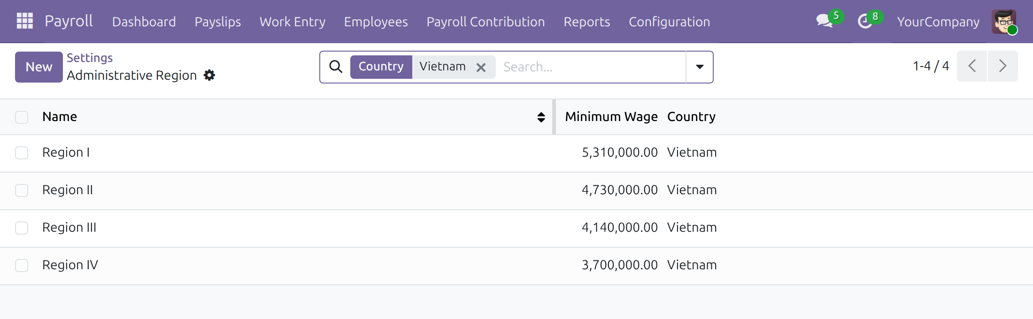
Task: Sort by Name column arrows
Action: (x=541, y=117)
